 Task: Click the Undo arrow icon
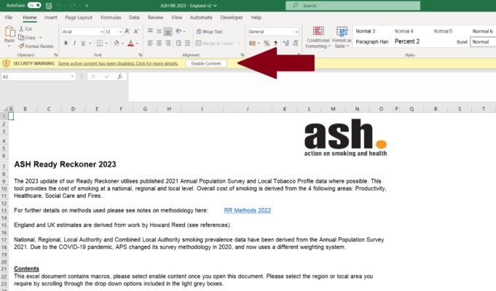[x=60, y=6]
